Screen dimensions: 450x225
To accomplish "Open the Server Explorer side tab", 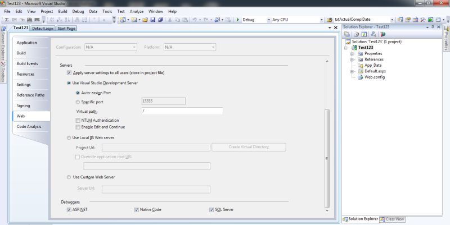I will [3, 43].
